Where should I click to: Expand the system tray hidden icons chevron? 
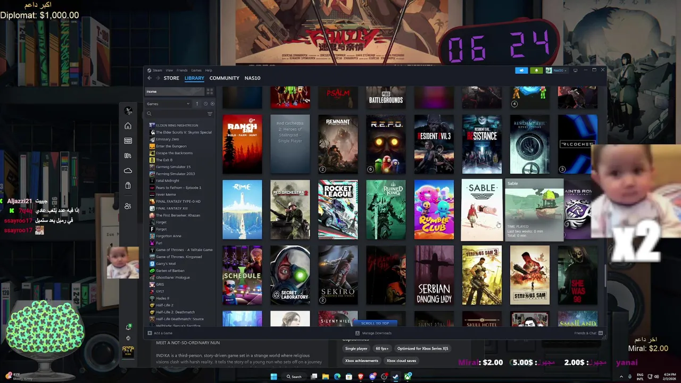(x=621, y=377)
